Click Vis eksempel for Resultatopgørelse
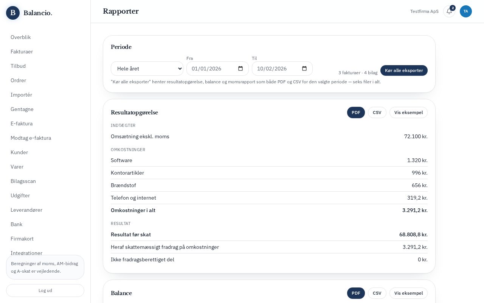This screenshot has width=484, height=303. pos(408,112)
